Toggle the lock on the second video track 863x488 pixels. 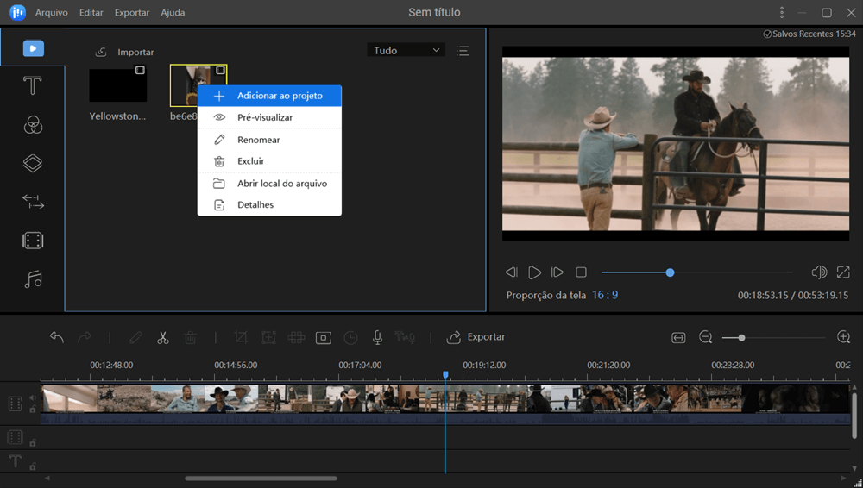click(33, 442)
